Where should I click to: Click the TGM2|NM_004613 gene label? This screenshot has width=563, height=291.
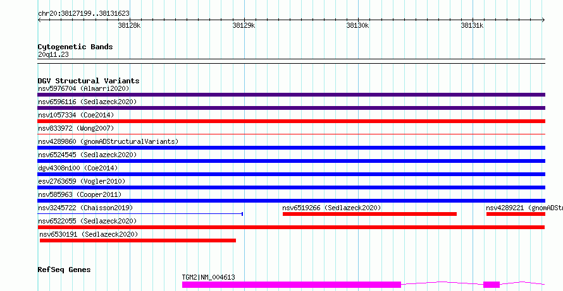[209, 277]
